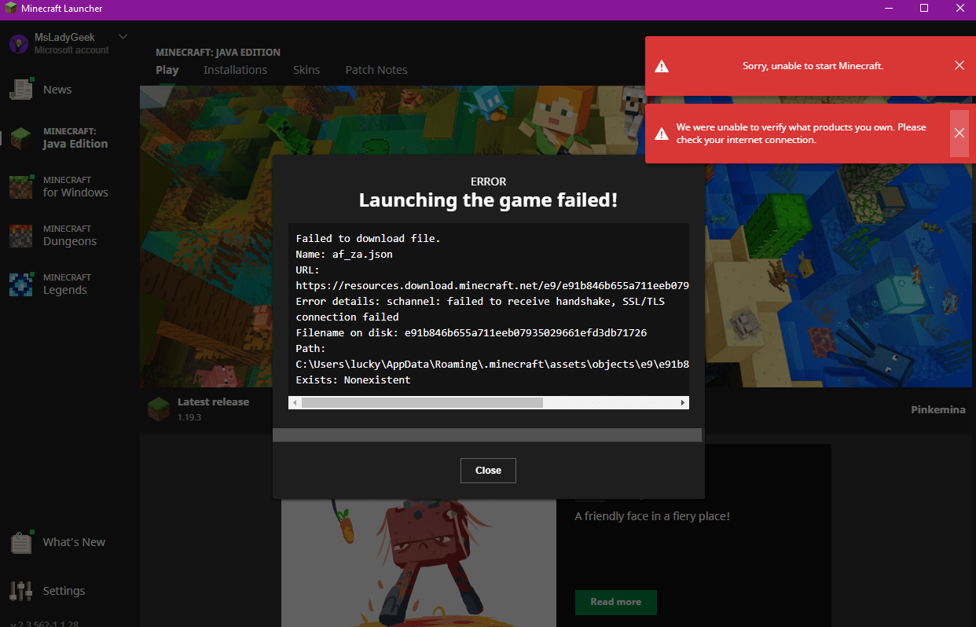Close the Launching the game failed dialog
Image resolution: width=976 pixels, height=627 pixels.
[x=488, y=470]
